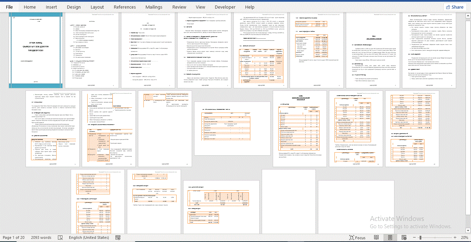Go to the Layout tab
The image size is (471, 242).
coord(97,7)
